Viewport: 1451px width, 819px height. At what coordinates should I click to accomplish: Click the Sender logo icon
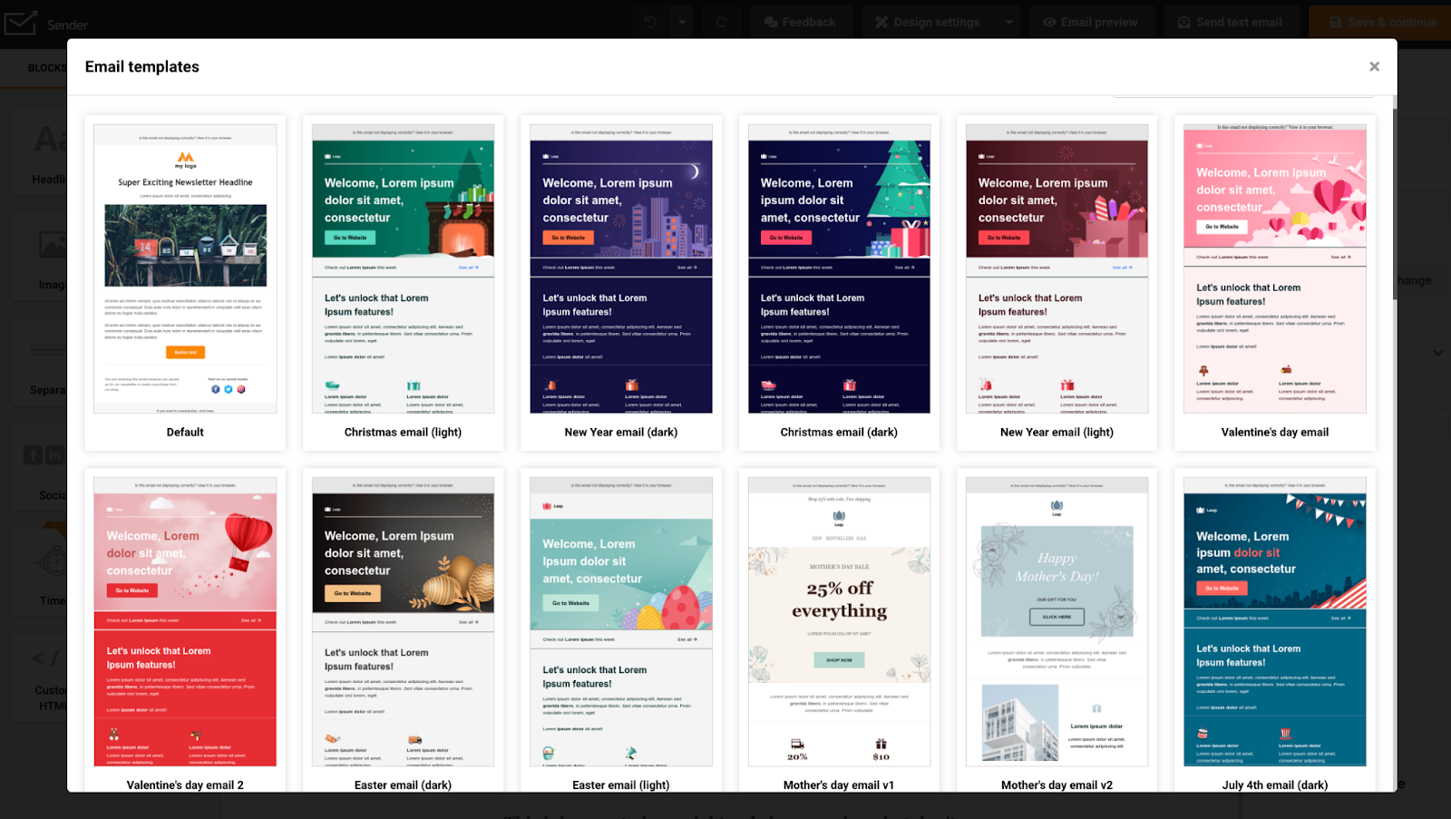point(22,22)
